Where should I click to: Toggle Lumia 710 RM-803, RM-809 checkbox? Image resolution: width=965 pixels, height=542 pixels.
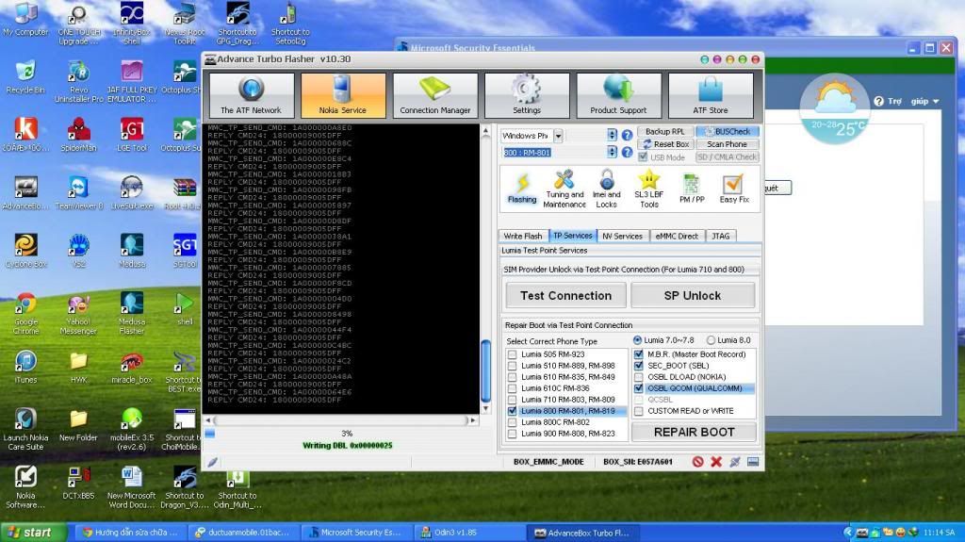(512, 399)
